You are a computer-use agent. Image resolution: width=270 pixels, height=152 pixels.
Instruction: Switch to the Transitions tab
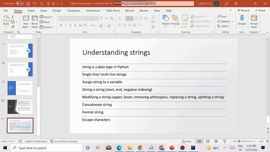point(73,11)
